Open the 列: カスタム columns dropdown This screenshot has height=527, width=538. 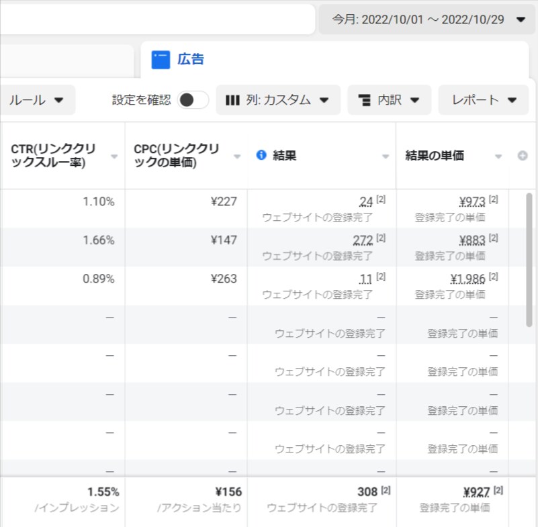278,100
